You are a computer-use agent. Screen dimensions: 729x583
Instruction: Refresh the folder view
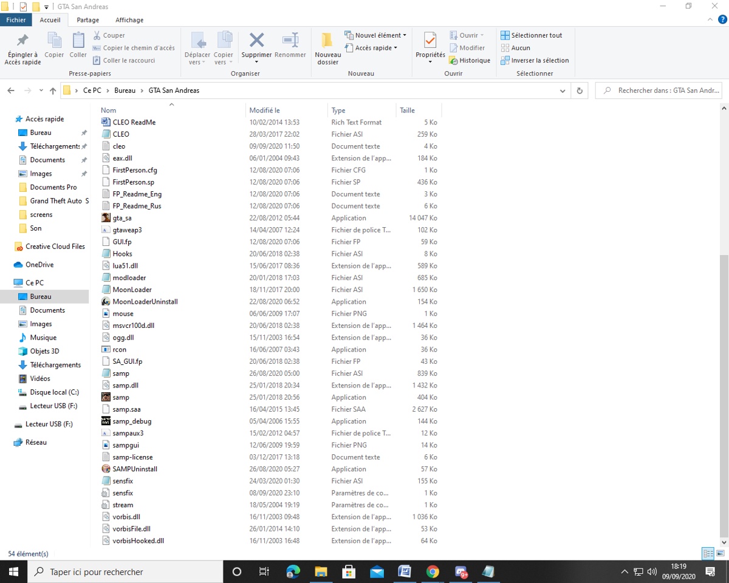pos(580,90)
